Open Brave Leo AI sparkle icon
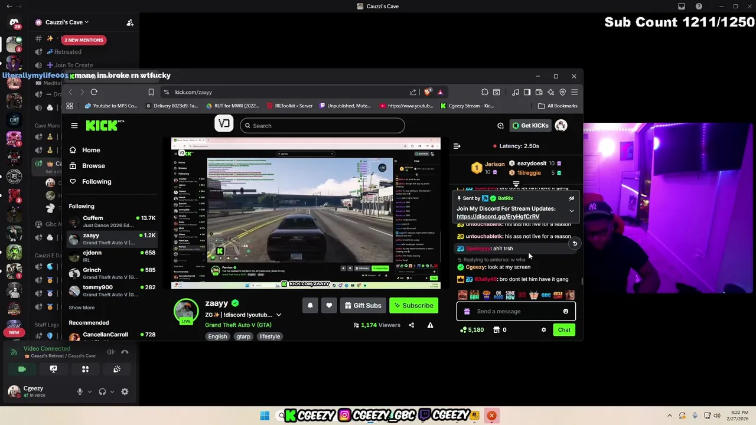This screenshot has height=425, width=756. click(550, 92)
